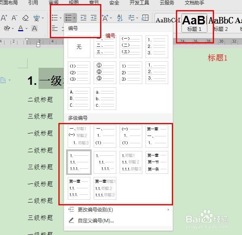This screenshot has width=242, height=235.
Task: Select second-row 1. 2. 3. numbering format
Action: pos(157,73)
